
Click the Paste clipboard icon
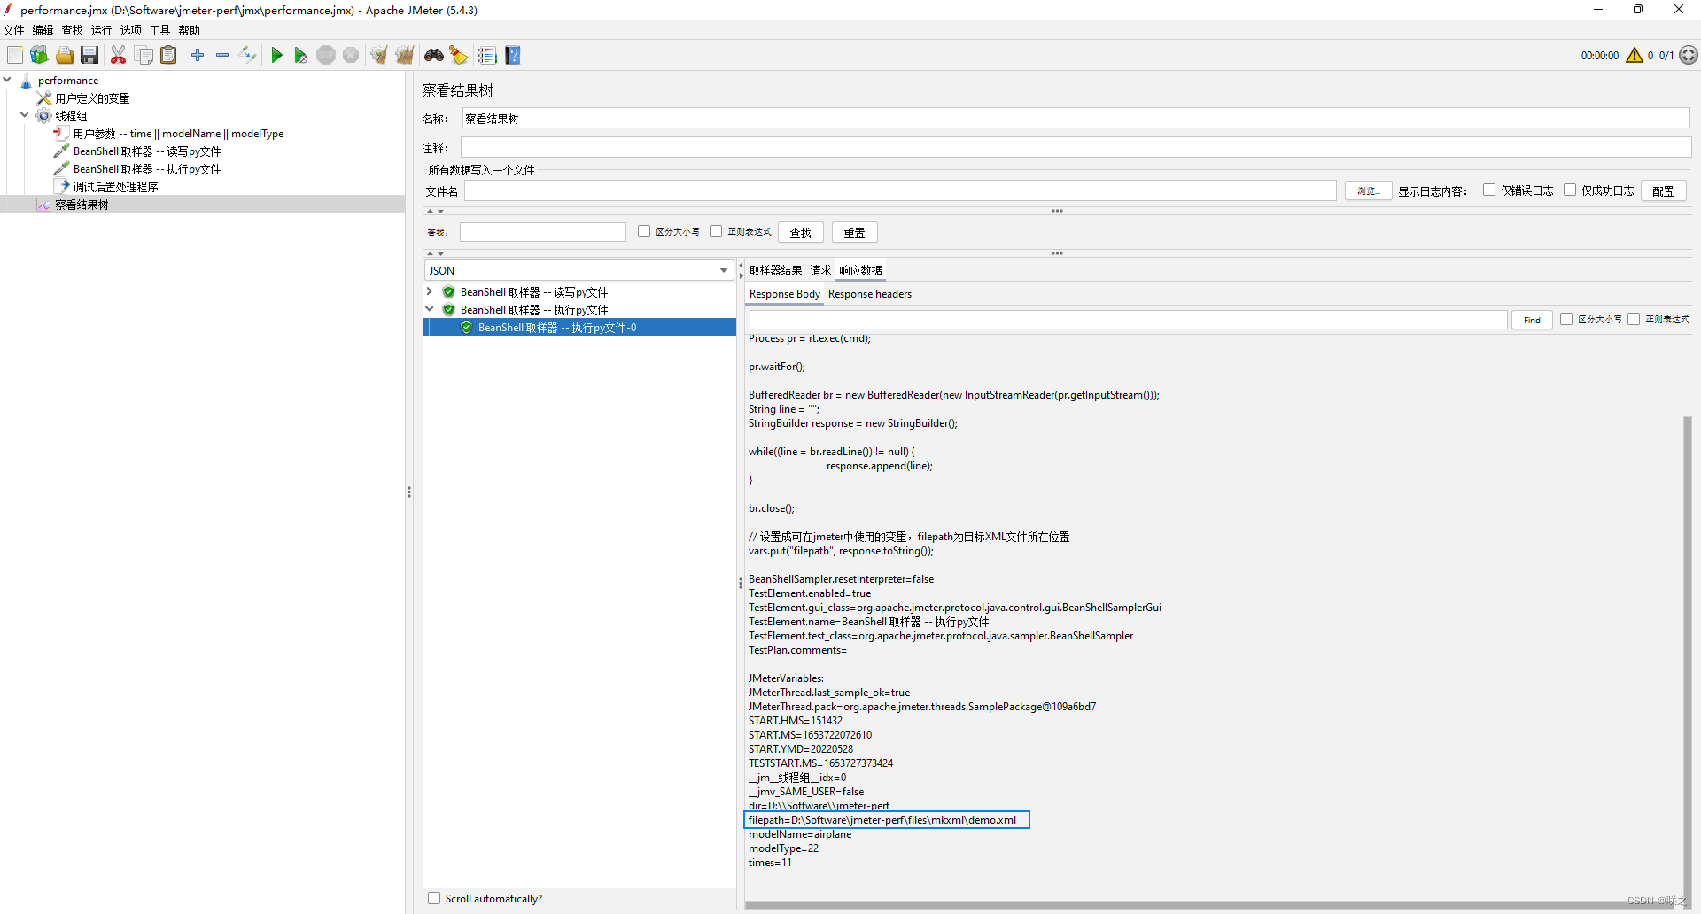point(168,55)
